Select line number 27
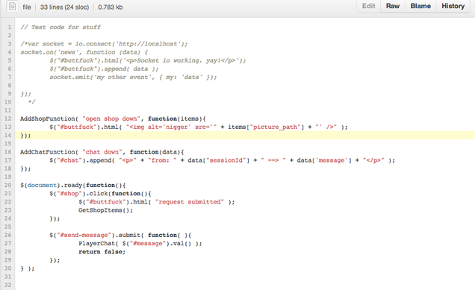This screenshot has width=475, height=290. (x=8, y=244)
